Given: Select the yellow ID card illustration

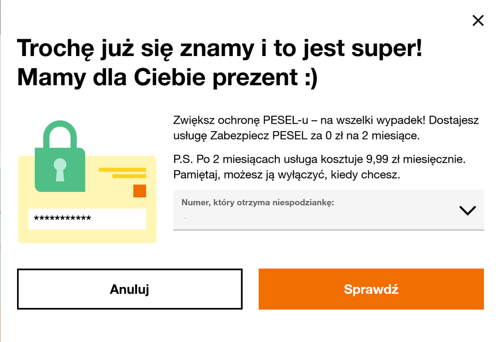Looking at the screenshot, I should click(x=87, y=200).
